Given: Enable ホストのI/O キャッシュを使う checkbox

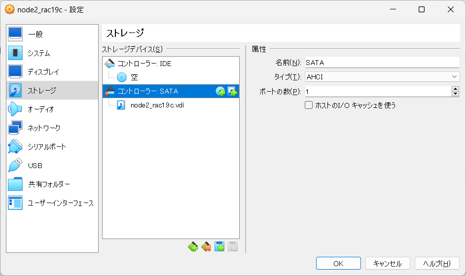Looking at the screenshot, I should tap(309, 105).
